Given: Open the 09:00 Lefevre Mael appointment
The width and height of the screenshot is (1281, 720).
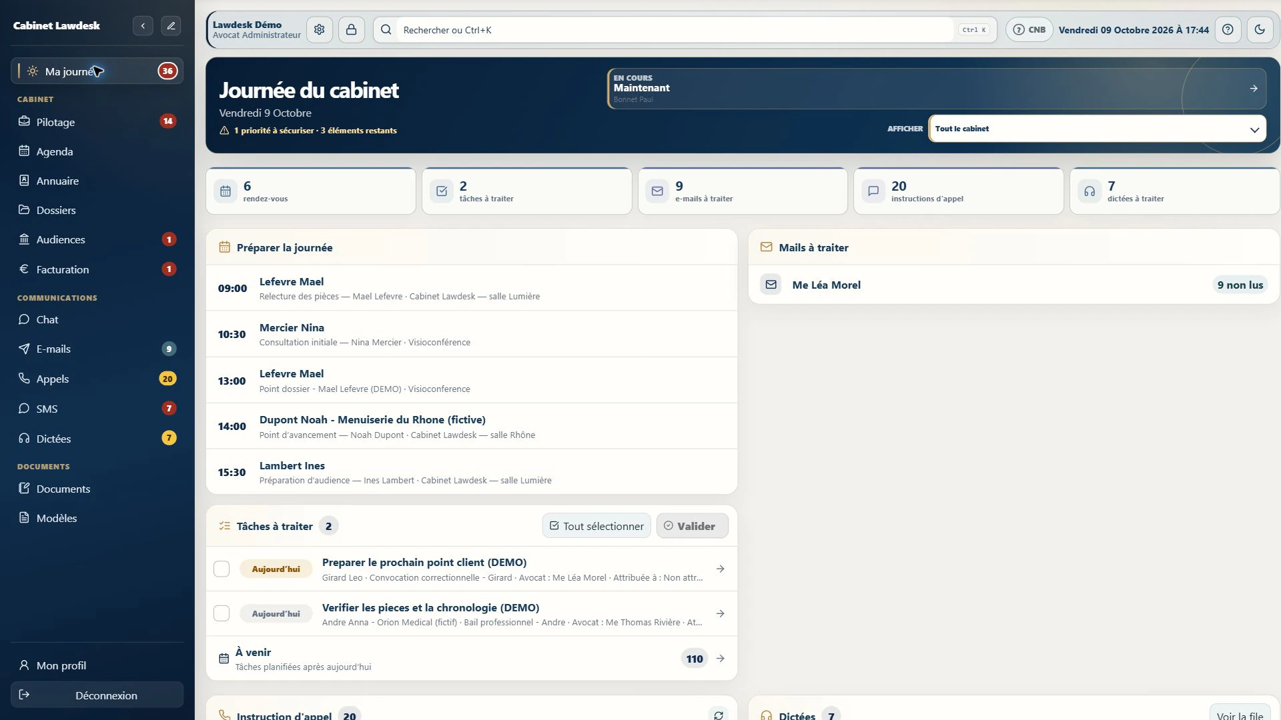Looking at the screenshot, I should point(472,288).
